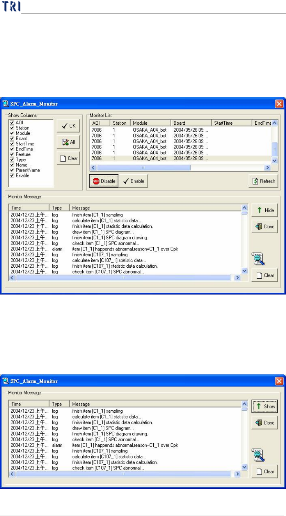Click lower message list scroll down arrow
The width and height of the screenshot is (286, 516).
[244, 467]
